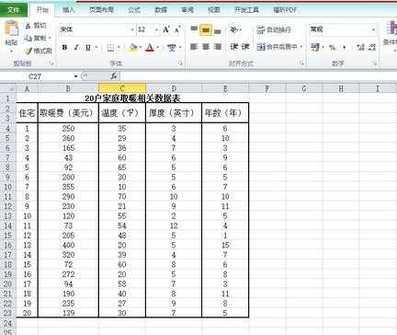Screen dimensions: 397x335
Task: Select the Format Painter brush icon
Action: (28, 51)
